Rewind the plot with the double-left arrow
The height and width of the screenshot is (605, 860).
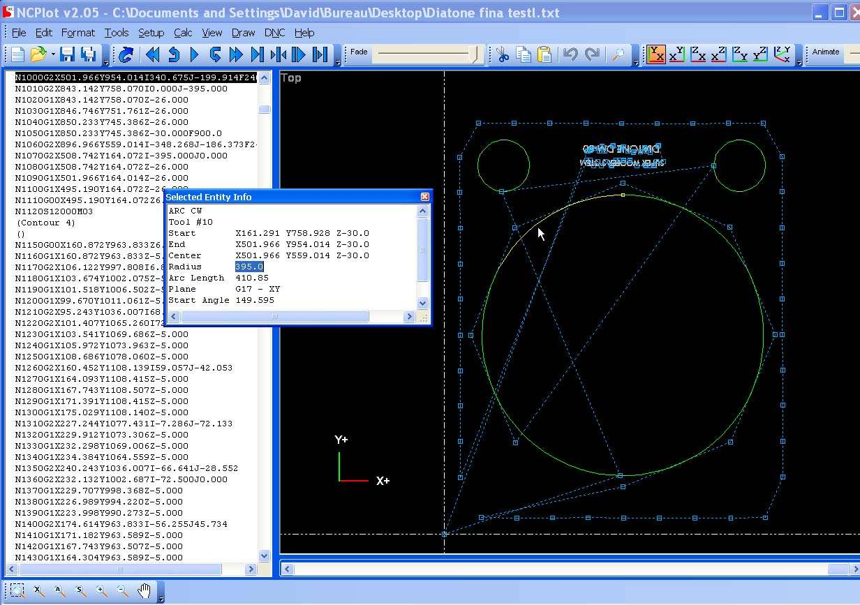153,54
